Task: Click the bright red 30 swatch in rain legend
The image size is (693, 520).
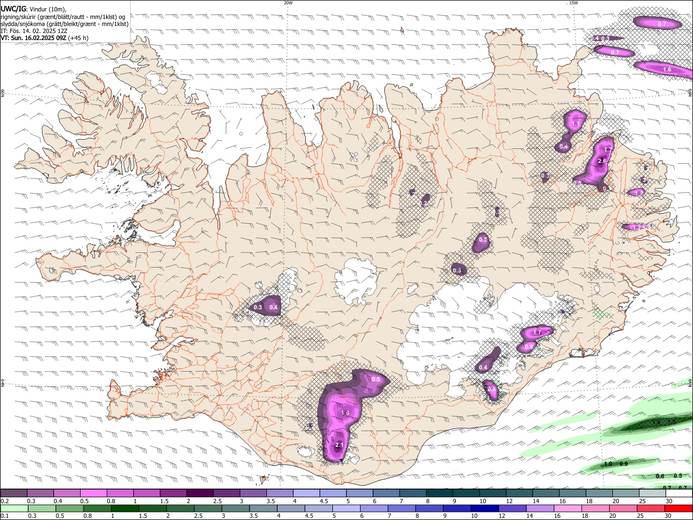Action: coord(679,508)
